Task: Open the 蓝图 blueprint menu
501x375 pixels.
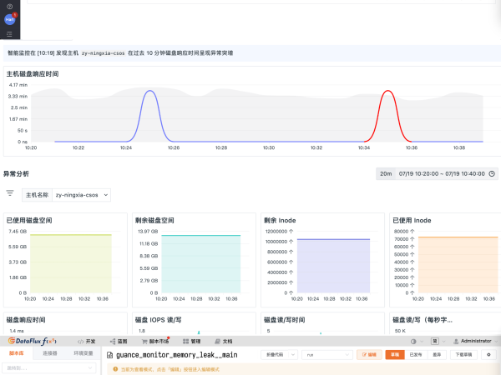Action: 119,342
